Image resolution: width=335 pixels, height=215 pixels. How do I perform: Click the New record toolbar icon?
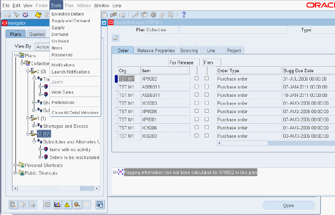tap(8, 15)
